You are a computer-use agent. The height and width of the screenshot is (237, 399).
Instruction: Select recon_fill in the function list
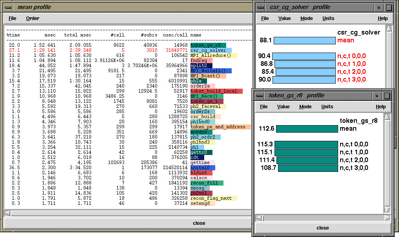pyautogui.click(x=207, y=183)
